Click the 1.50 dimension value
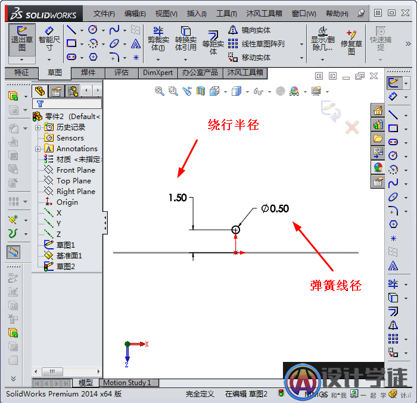This screenshot has width=417, height=403. 178,198
